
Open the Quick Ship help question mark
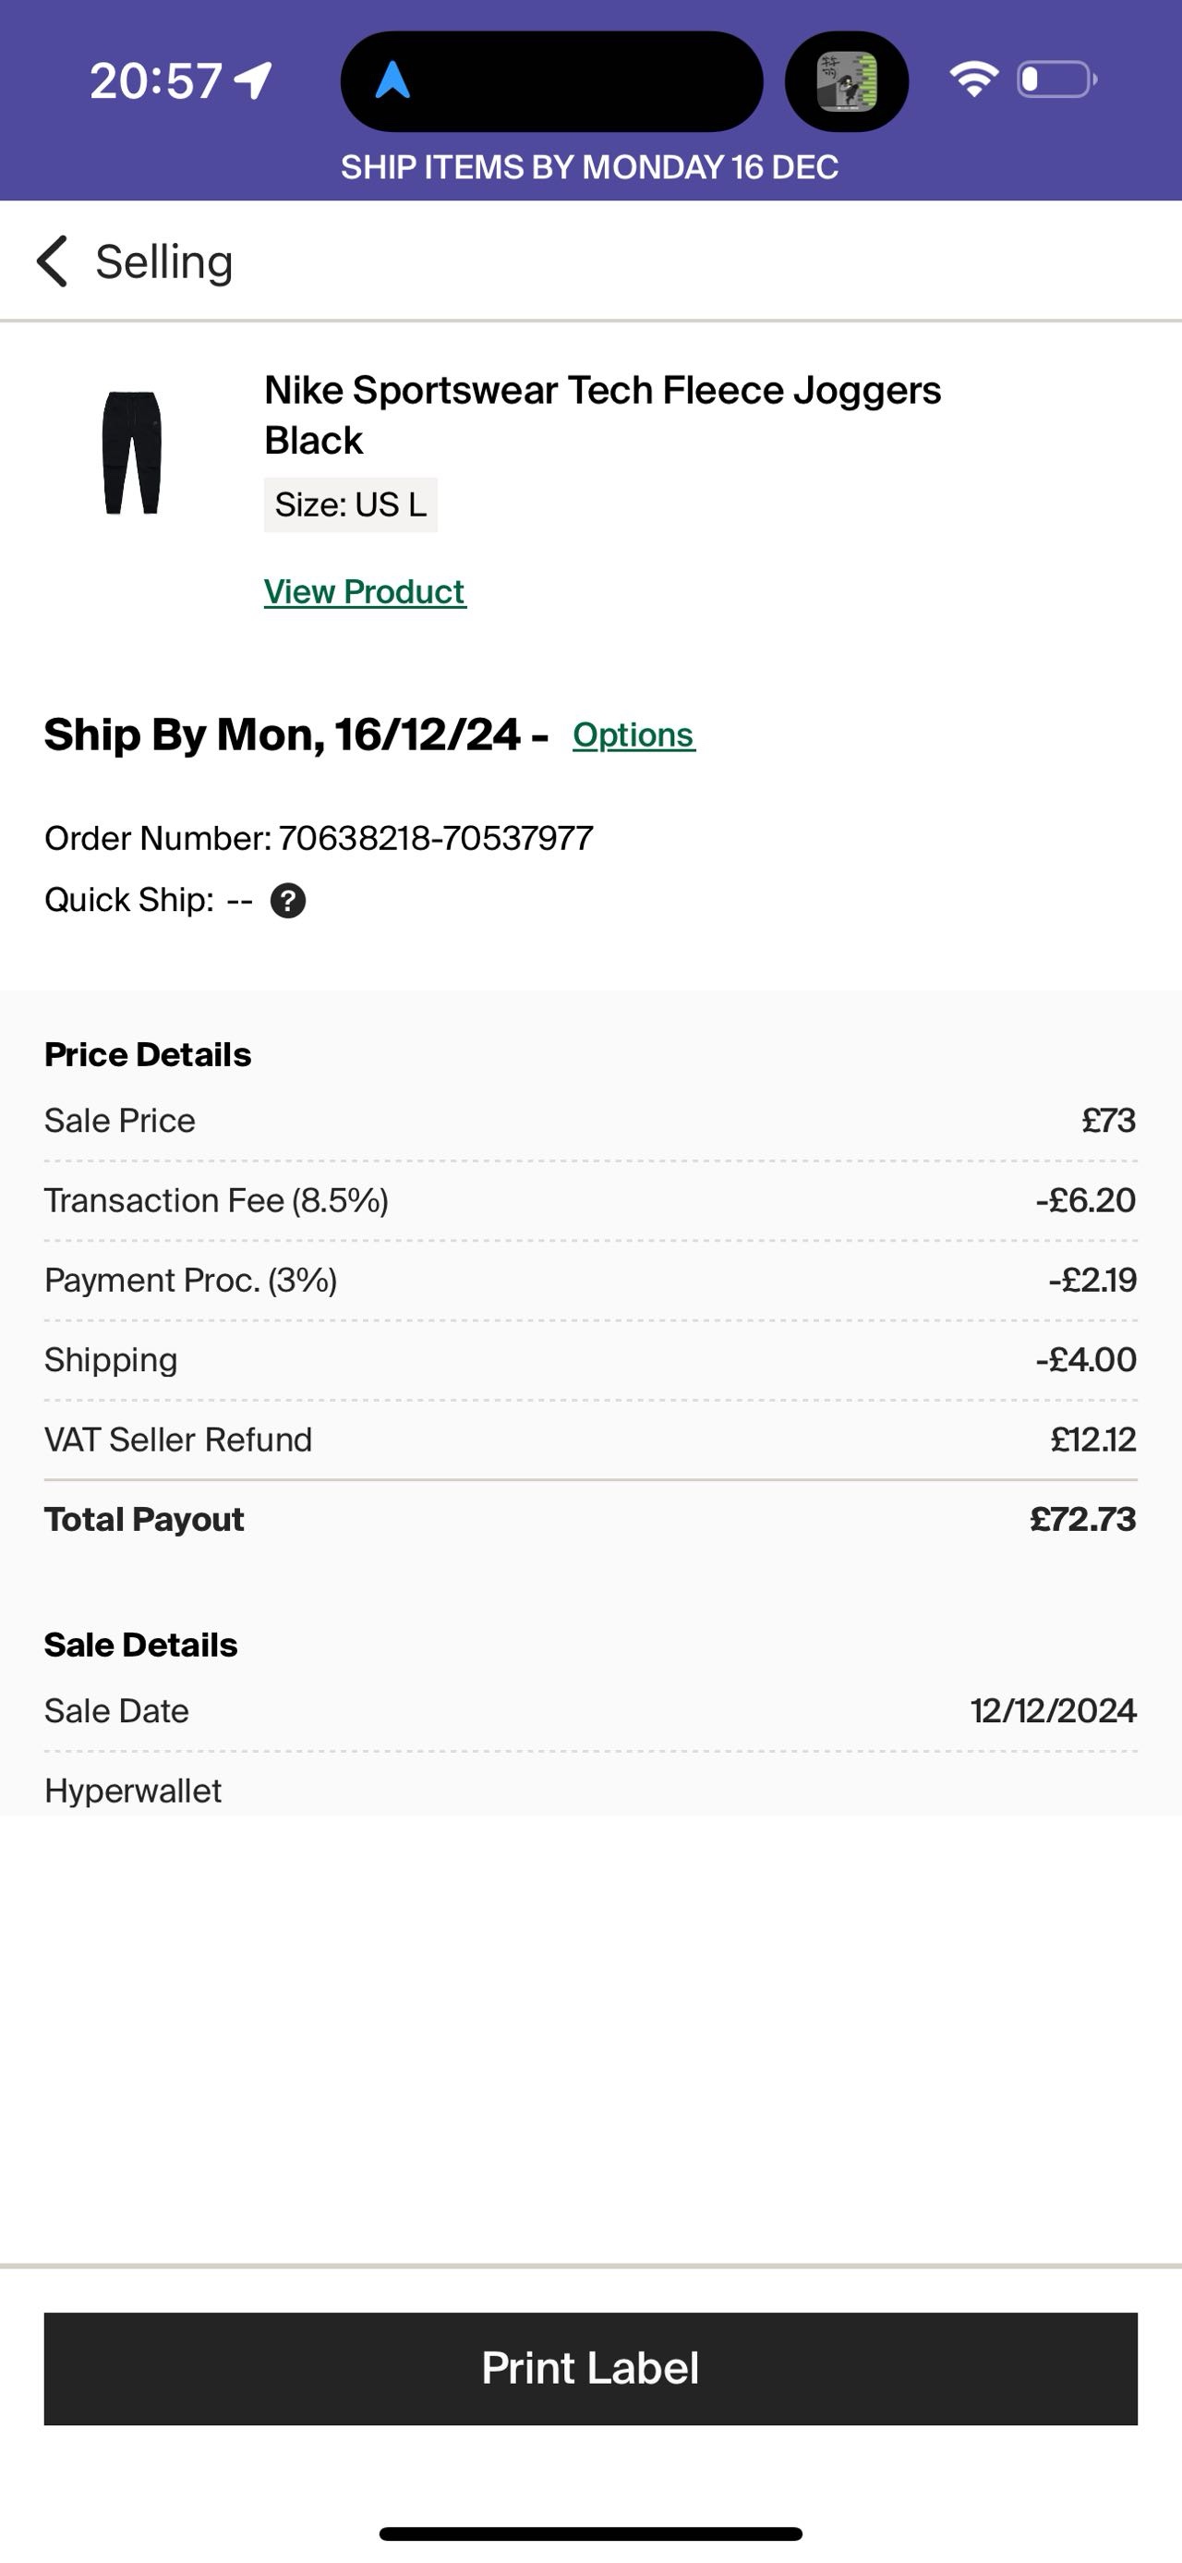(288, 901)
